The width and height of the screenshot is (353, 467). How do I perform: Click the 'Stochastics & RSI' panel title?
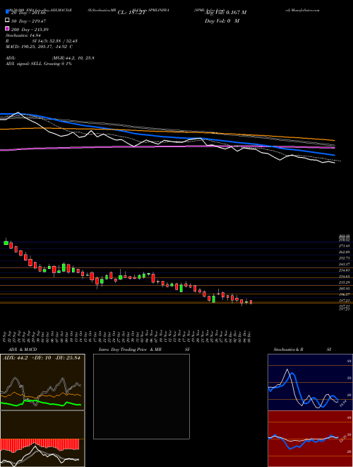click(x=302, y=350)
